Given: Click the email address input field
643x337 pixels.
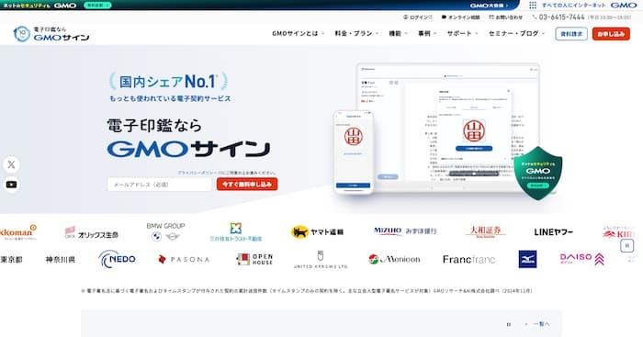Looking at the screenshot, I should [x=160, y=185].
